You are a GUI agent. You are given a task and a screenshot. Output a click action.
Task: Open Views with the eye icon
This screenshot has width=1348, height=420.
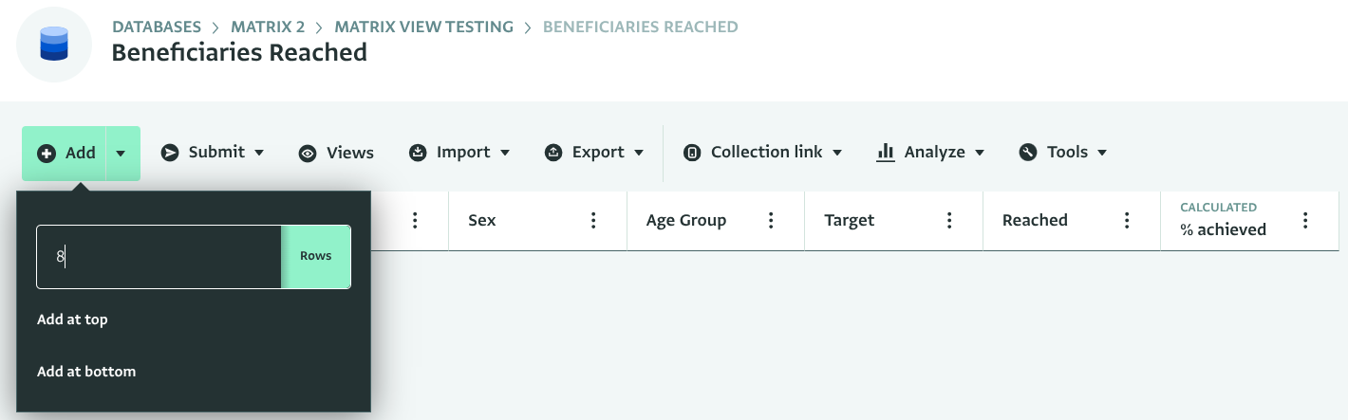(x=308, y=154)
